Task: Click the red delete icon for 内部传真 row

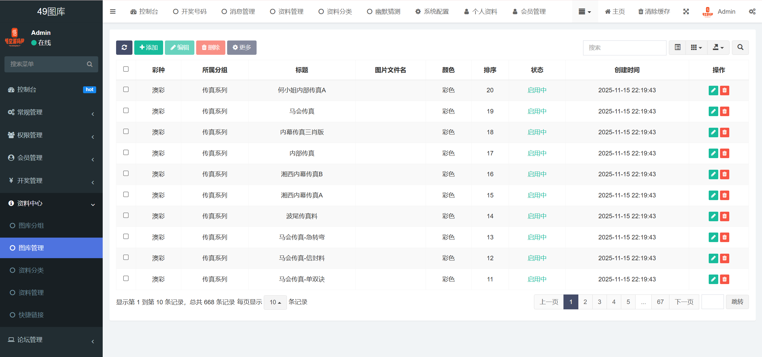Action: (x=724, y=153)
